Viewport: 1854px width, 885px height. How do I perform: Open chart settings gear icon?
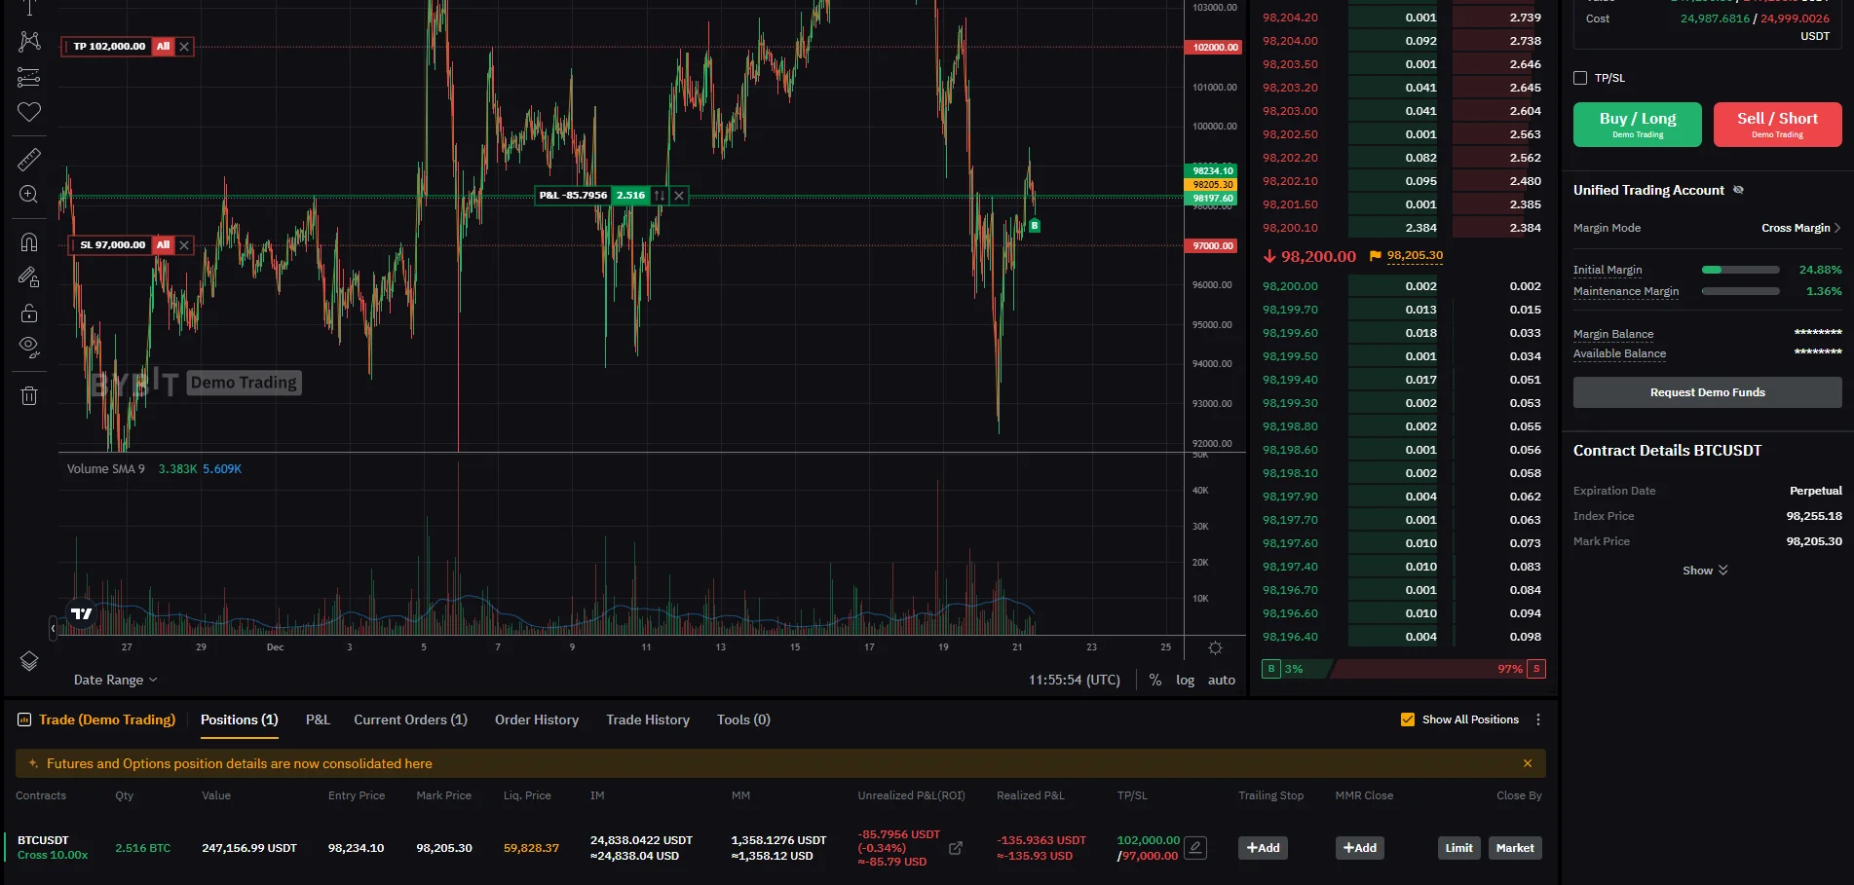[x=1215, y=647]
